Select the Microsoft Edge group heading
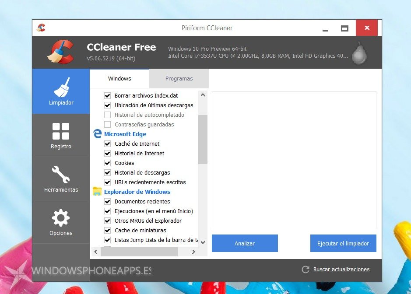The height and width of the screenshot is (294, 411). click(x=125, y=134)
